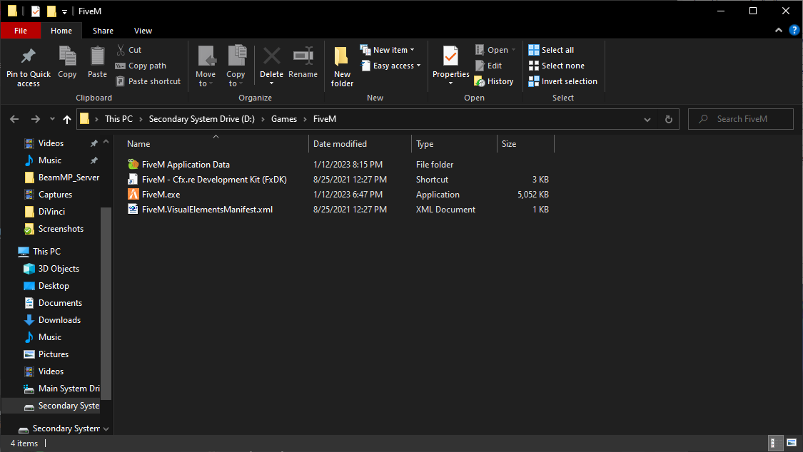
Task: Open Captures in the navigation pane
Action: point(49,195)
